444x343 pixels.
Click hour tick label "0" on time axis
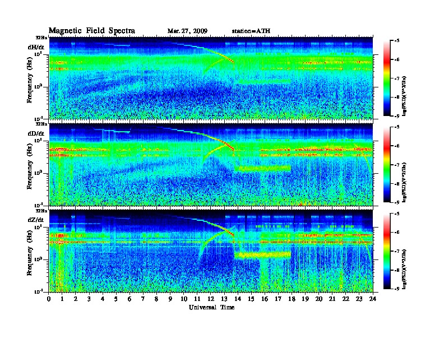pyautogui.click(x=49, y=299)
